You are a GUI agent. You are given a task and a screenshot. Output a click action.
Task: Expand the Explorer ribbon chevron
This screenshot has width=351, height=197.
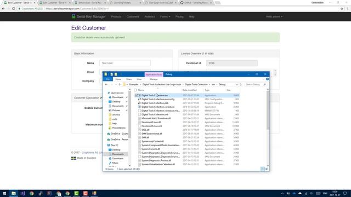pyautogui.click(x=263, y=79)
